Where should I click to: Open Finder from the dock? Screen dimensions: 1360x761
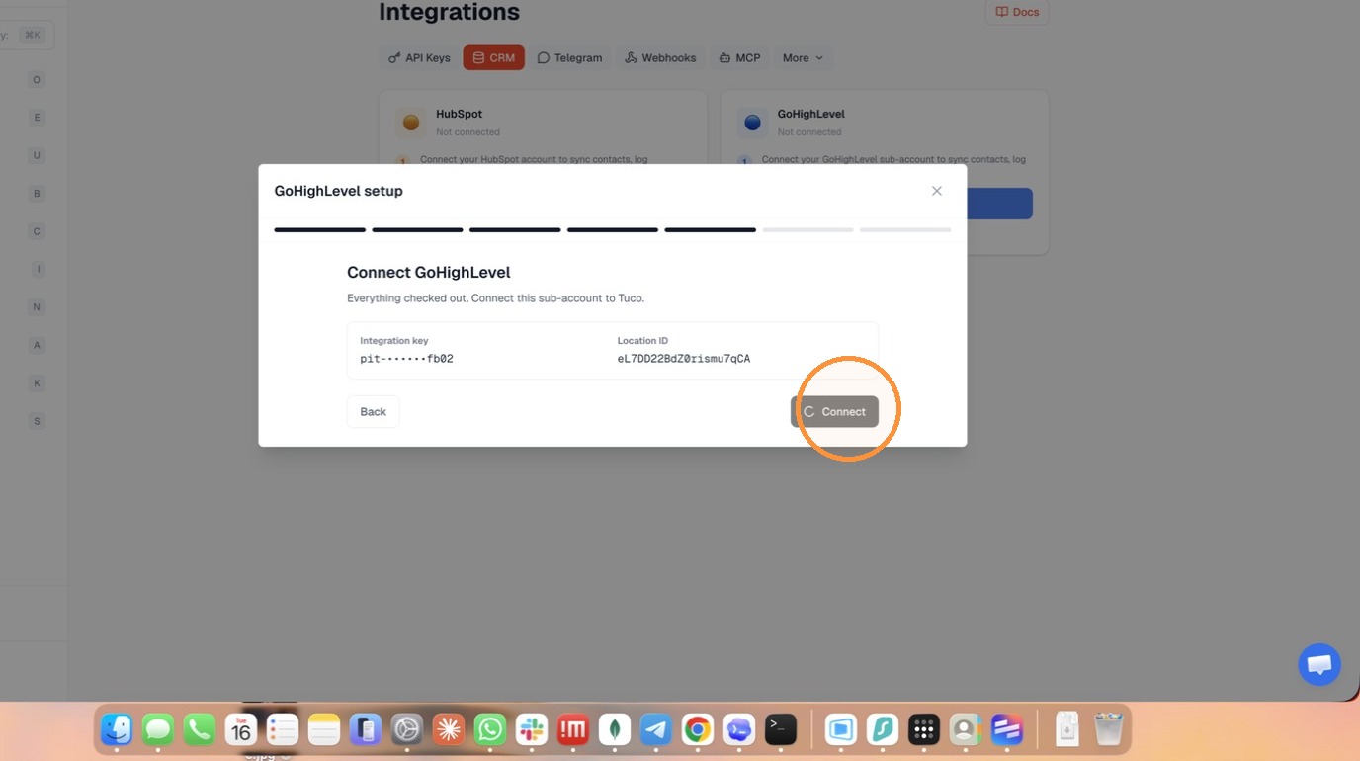point(117,729)
